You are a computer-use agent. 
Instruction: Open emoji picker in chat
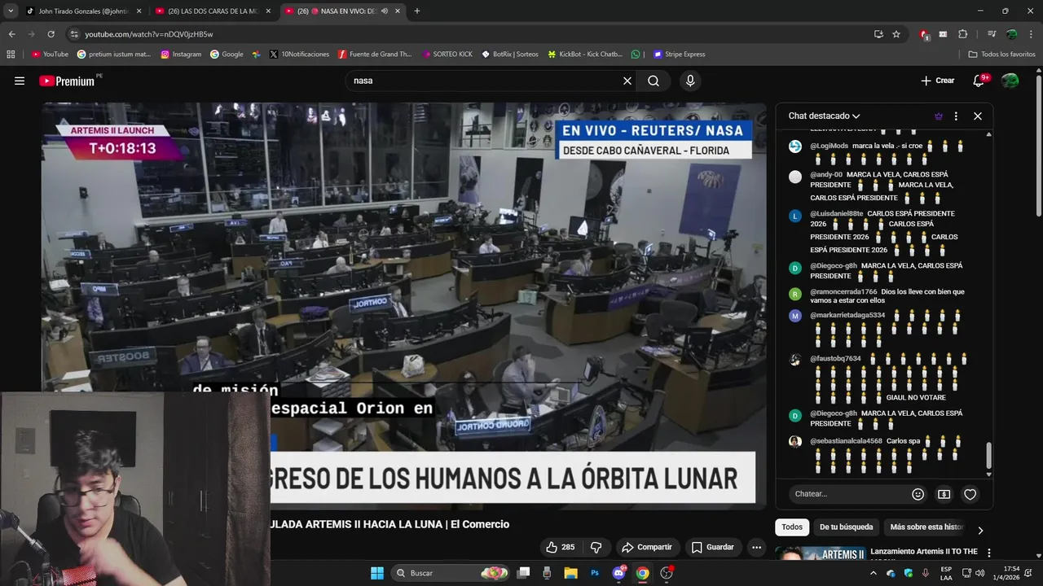coord(918,494)
